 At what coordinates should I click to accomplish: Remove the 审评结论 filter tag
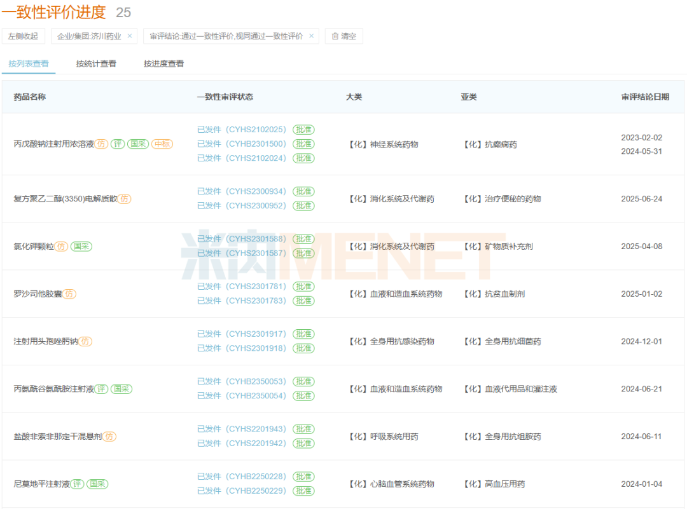312,36
